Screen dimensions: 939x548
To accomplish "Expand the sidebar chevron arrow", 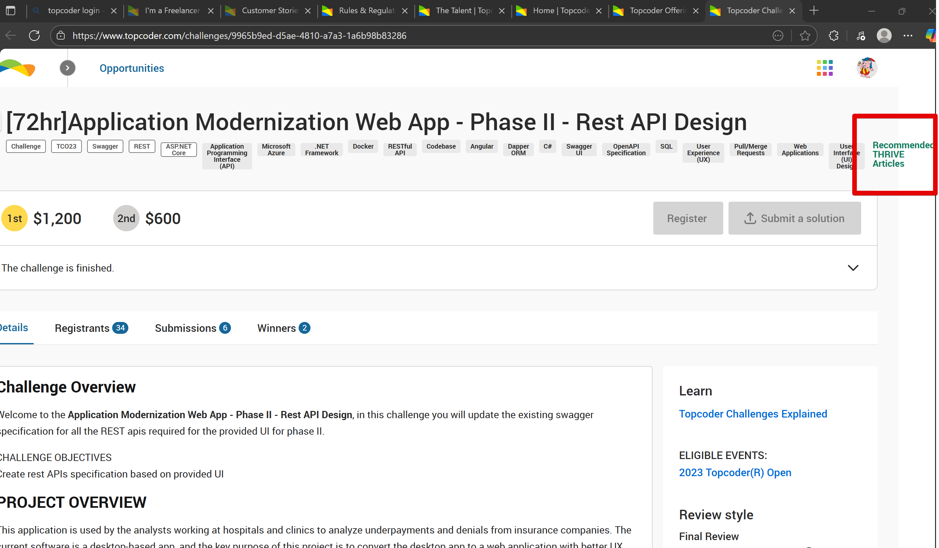I will (x=67, y=68).
